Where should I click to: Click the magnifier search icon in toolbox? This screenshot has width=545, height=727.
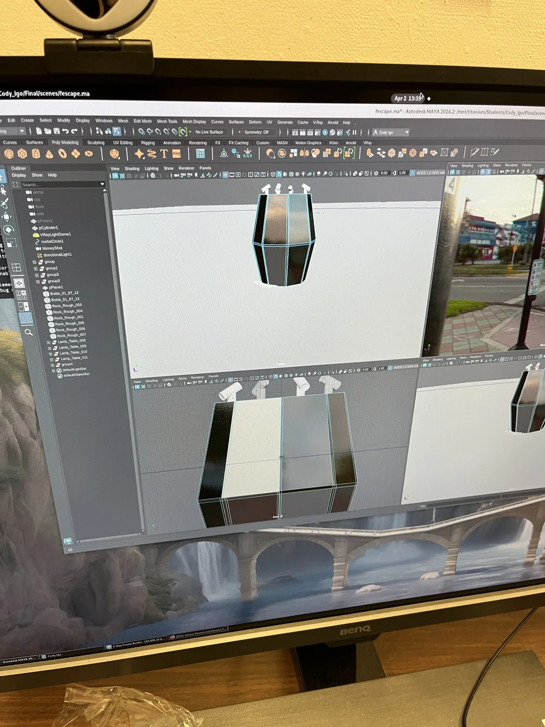click(x=28, y=332)
